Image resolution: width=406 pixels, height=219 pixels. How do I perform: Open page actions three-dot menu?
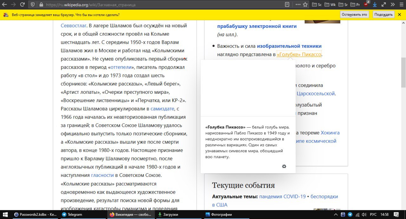pos(298,4)
